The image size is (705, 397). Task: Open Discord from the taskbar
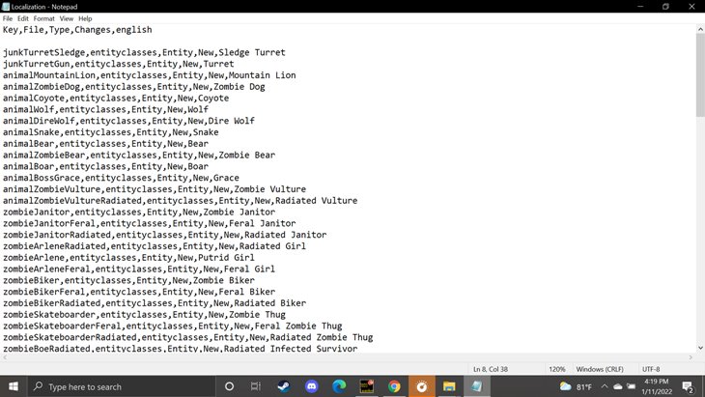pos(311,386)
